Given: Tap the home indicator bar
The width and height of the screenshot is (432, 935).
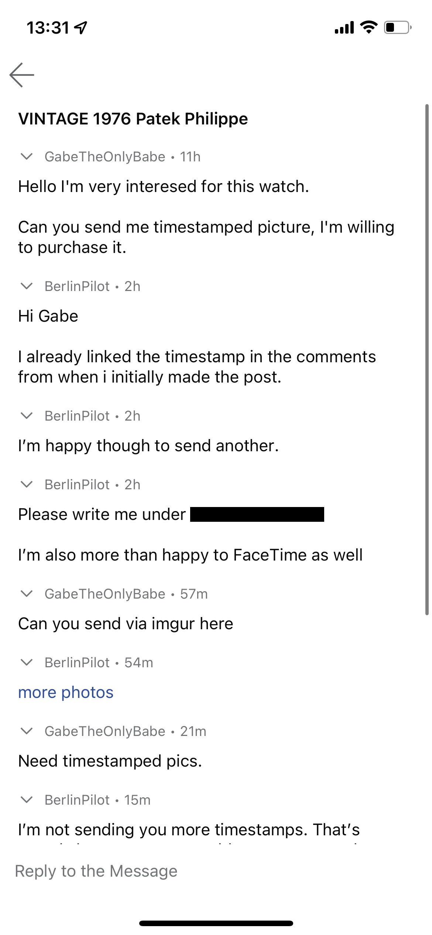Looking at the screenshot, I should (x=216, y=924).
